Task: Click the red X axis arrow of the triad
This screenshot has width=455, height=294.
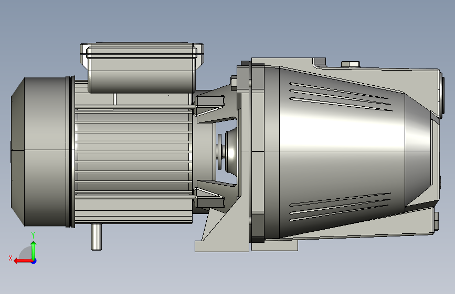Action: coord(23,261)
